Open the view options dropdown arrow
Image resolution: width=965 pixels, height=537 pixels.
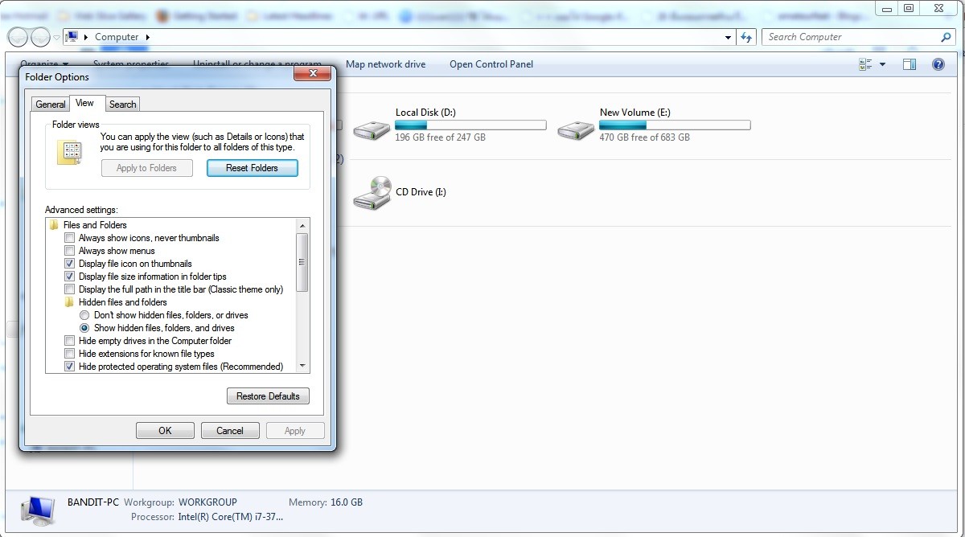coord(882,64)
